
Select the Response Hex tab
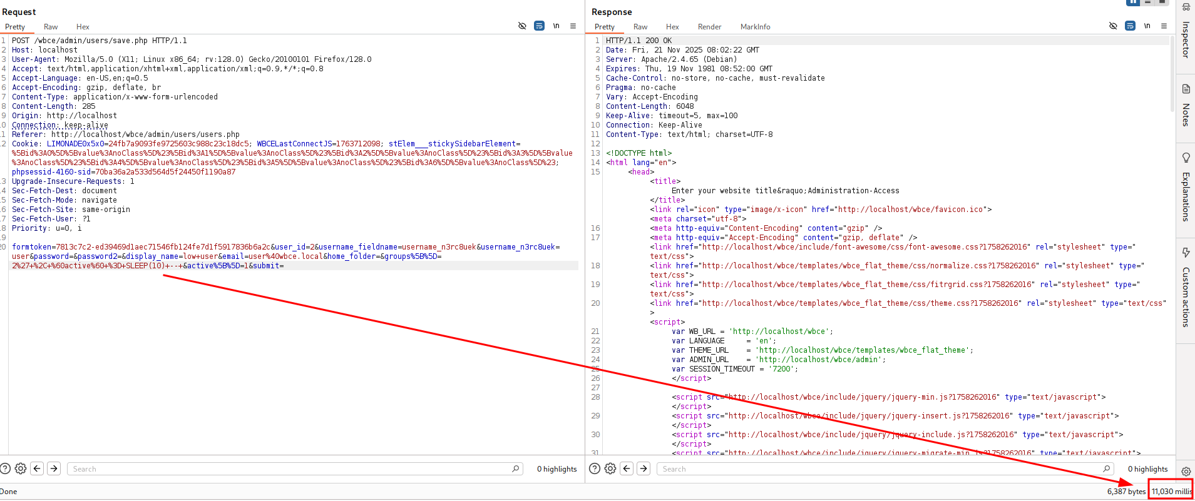pos(672,27)
